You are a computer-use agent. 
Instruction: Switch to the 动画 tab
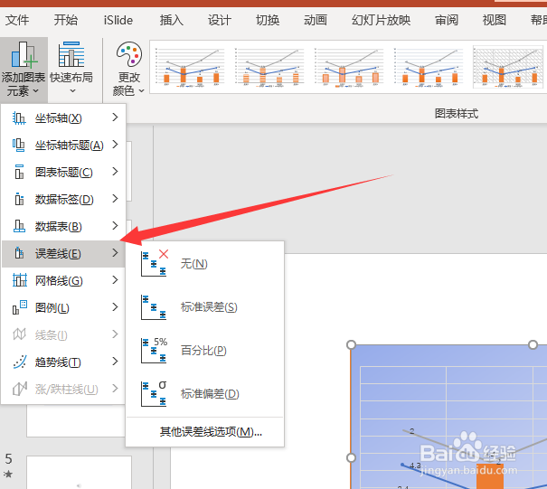click(x=316, y=20)
